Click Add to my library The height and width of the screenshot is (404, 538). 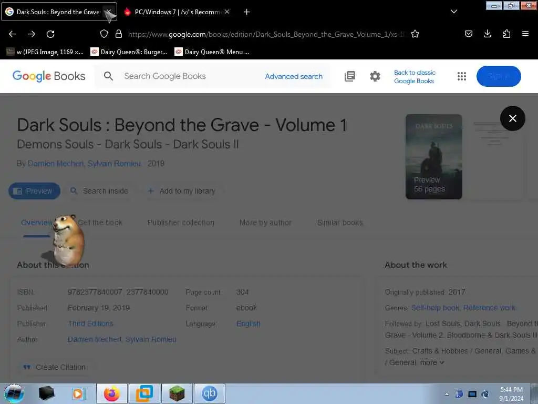[x=182, y=191]
